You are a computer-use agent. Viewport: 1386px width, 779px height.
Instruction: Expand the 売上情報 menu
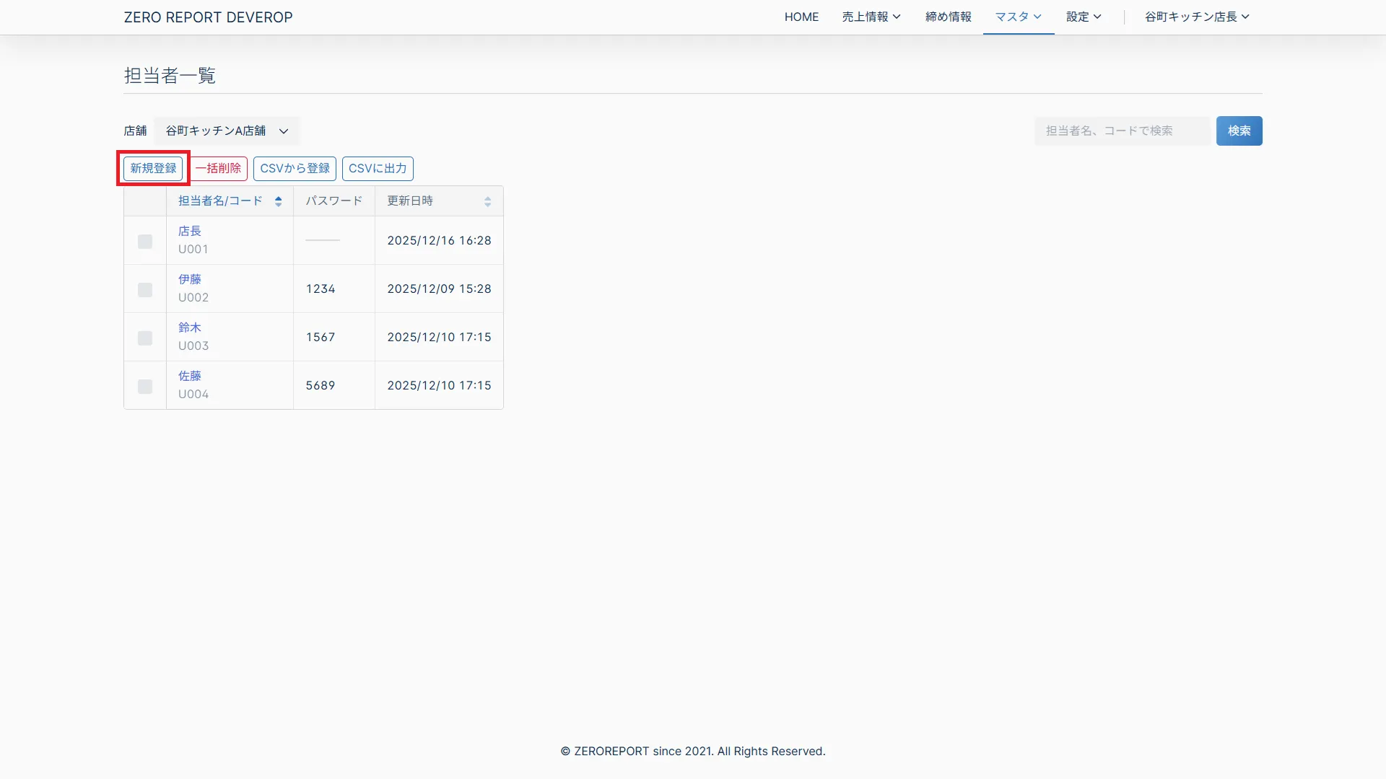click(871, 17)
